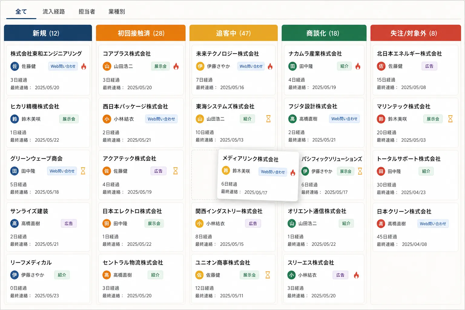Open the リーフメディカル card title
The height and width of the screenshot is (310, 465).
pos(31,263)
